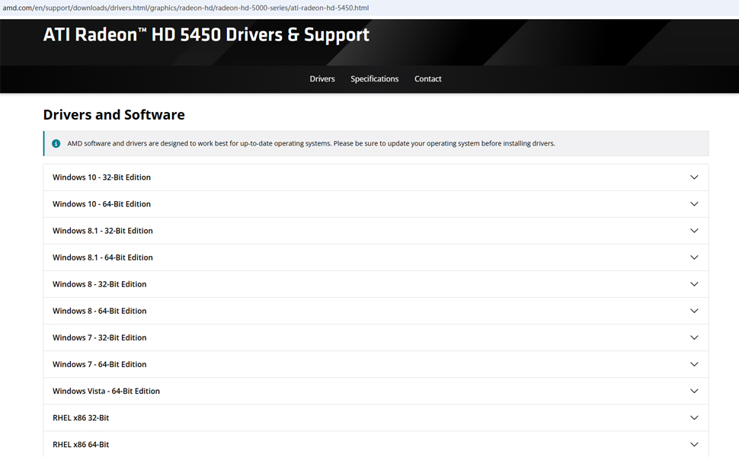Open the Drivers navigation tab

pos(322,79)
